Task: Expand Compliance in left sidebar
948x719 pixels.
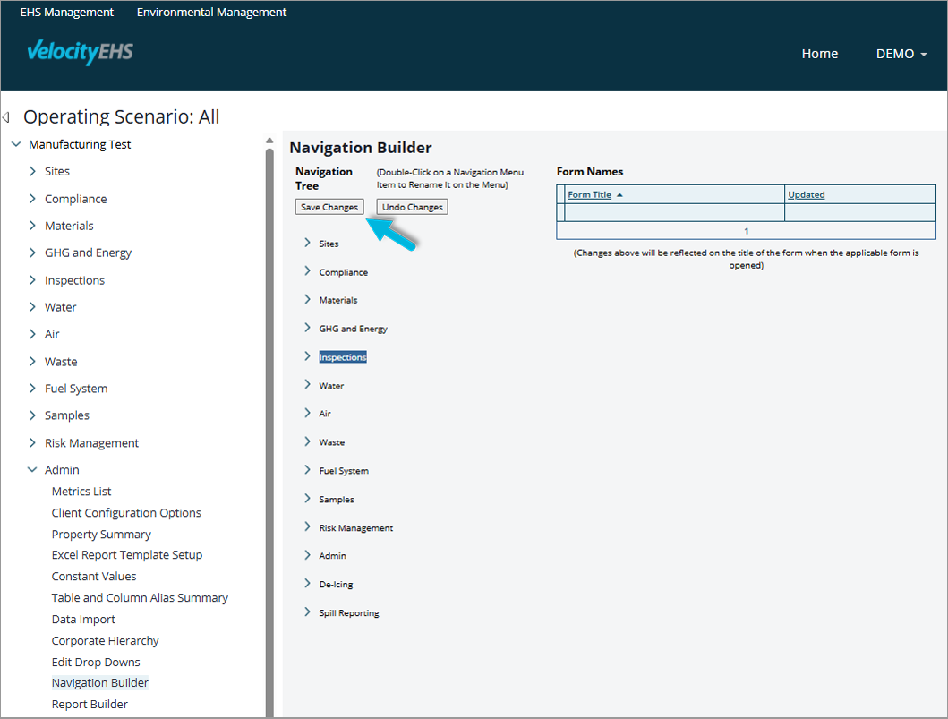Action: tap(32, 199)
